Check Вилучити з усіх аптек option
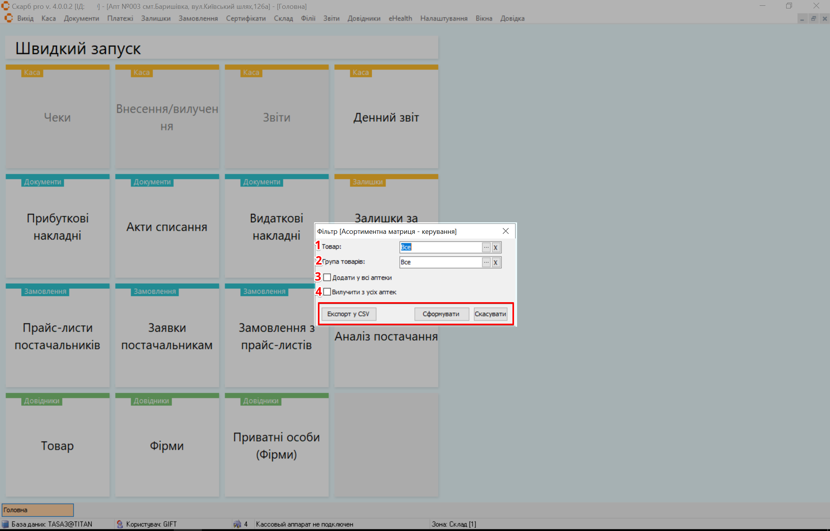Image resolution: width=830 pixels, height=531 pixels. [327, 292]
